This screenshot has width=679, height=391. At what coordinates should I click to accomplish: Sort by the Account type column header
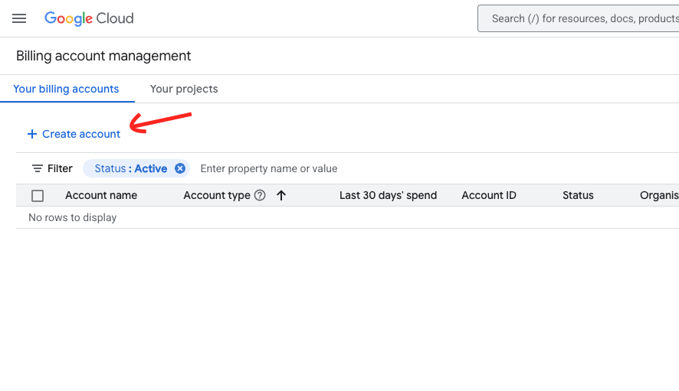pyautogui.click(x=217, y=195)
